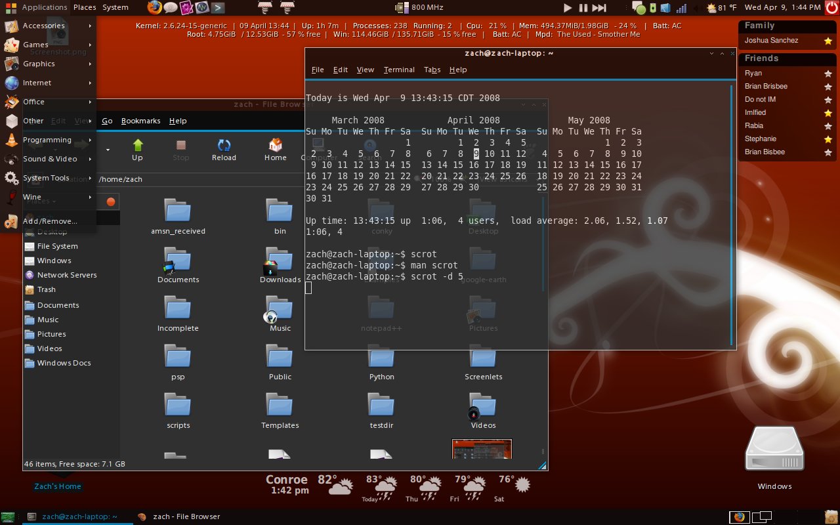Select the scripts folder
The image size is (840, 525).
[178, 410]
